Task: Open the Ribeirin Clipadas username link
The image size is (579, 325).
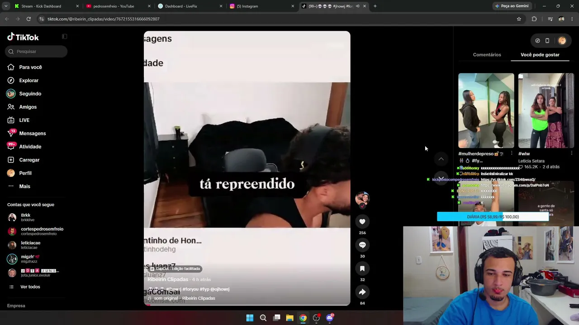Action: coord(167,279)
